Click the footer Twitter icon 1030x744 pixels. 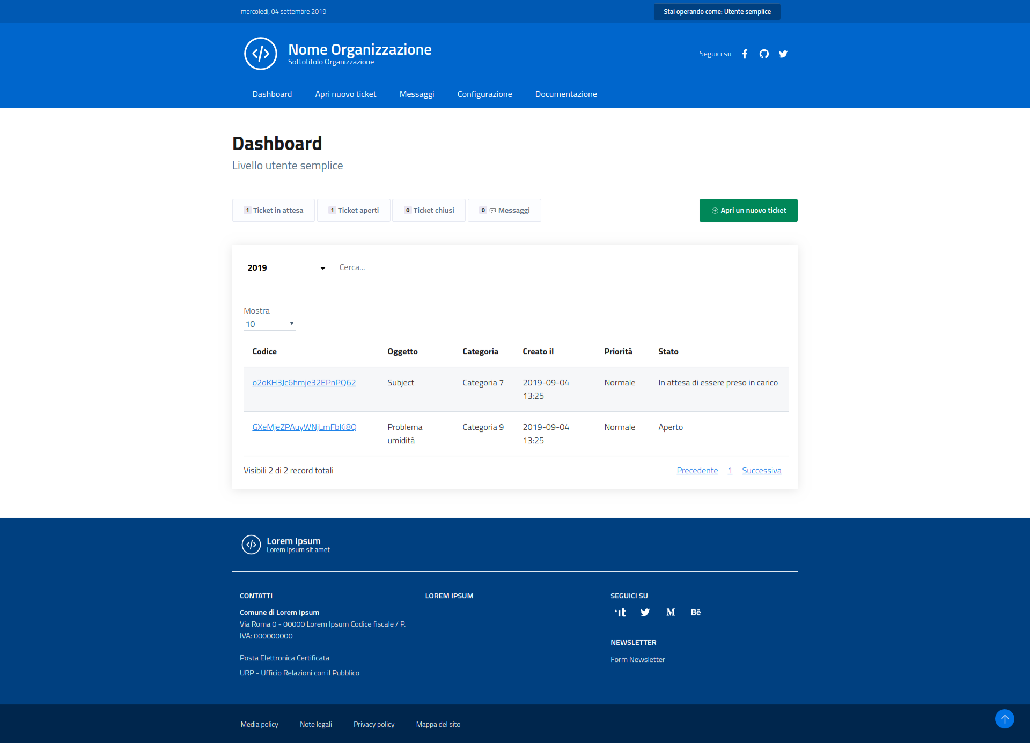[x=645, y=612]
